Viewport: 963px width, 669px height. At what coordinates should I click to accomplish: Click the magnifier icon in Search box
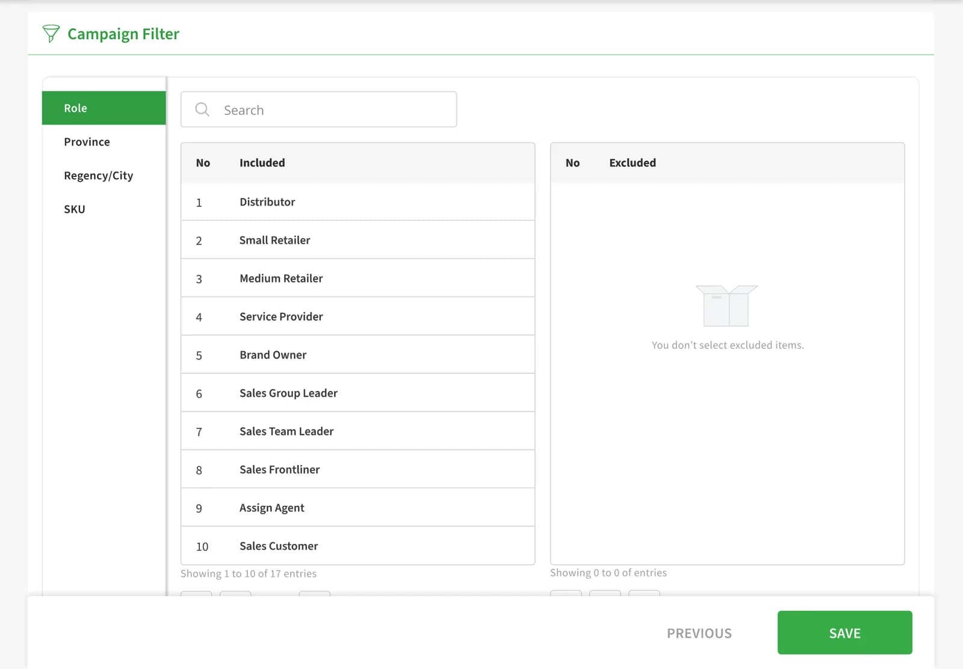point(202,109)
